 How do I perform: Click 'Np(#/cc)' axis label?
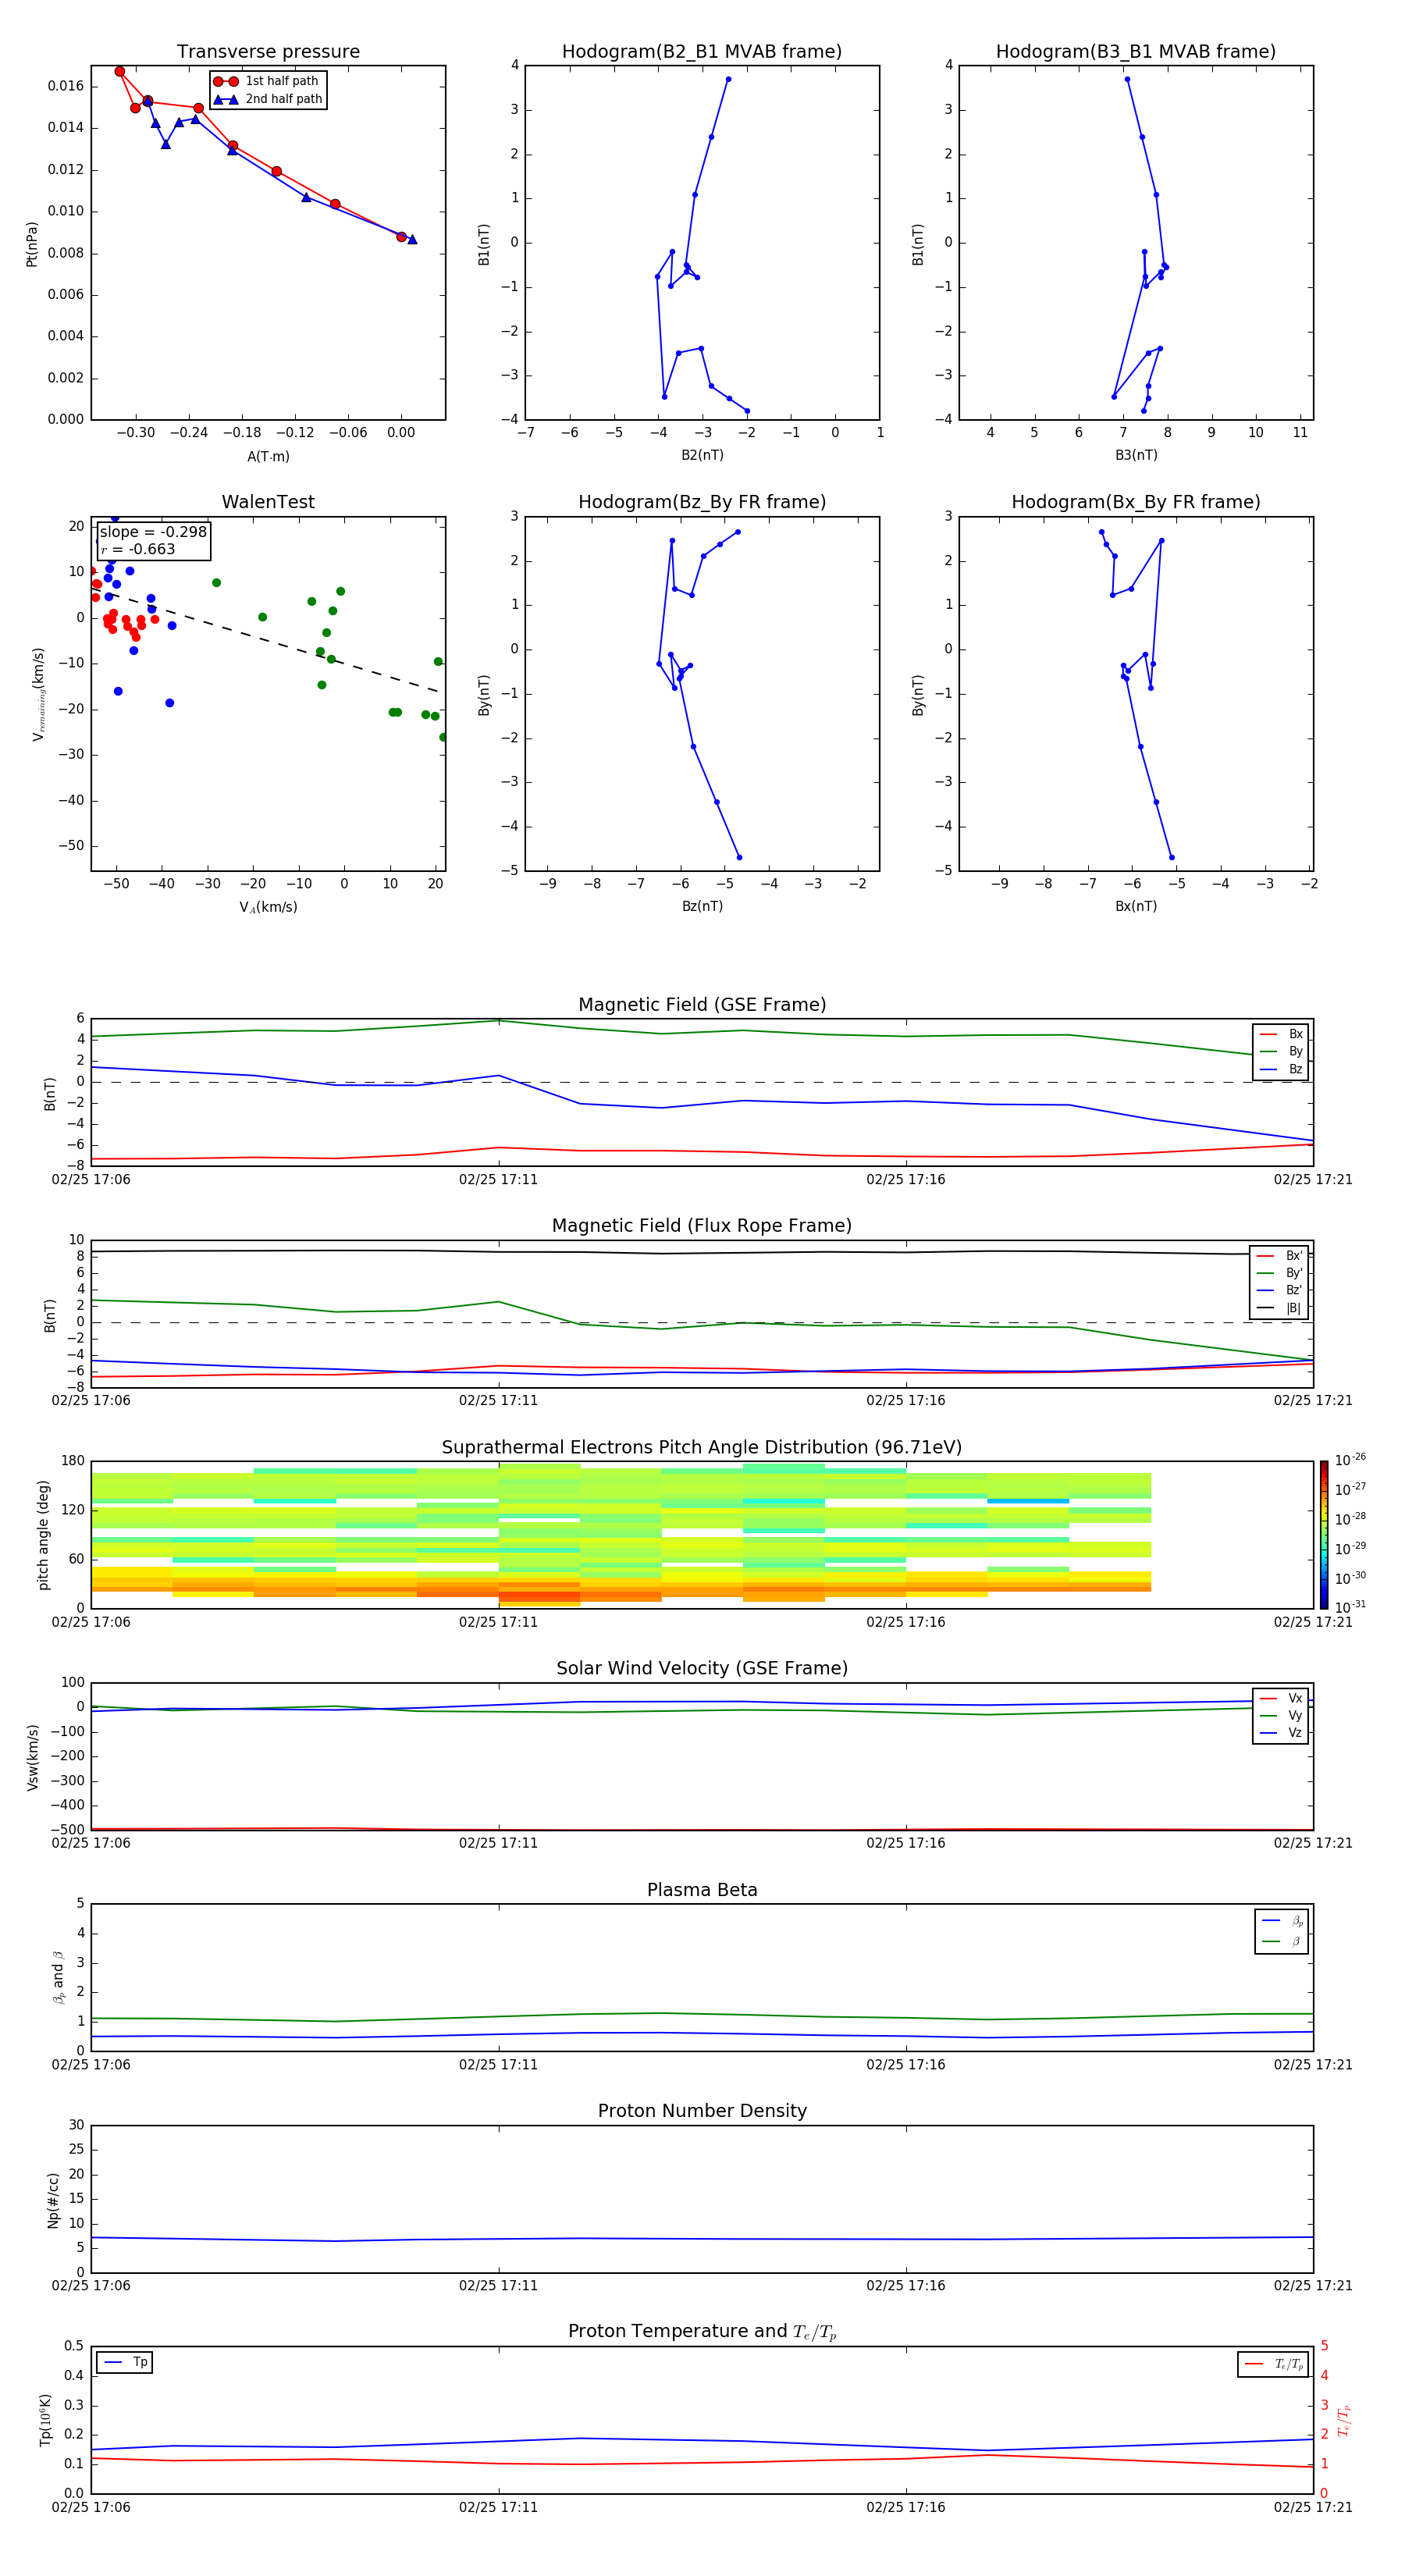pos(53,2200)
